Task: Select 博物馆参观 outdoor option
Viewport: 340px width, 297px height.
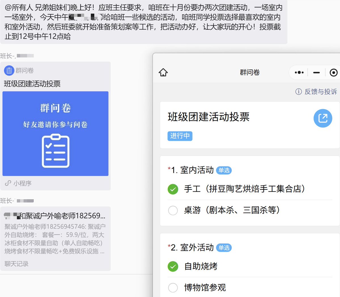Action: pos(250,288)
